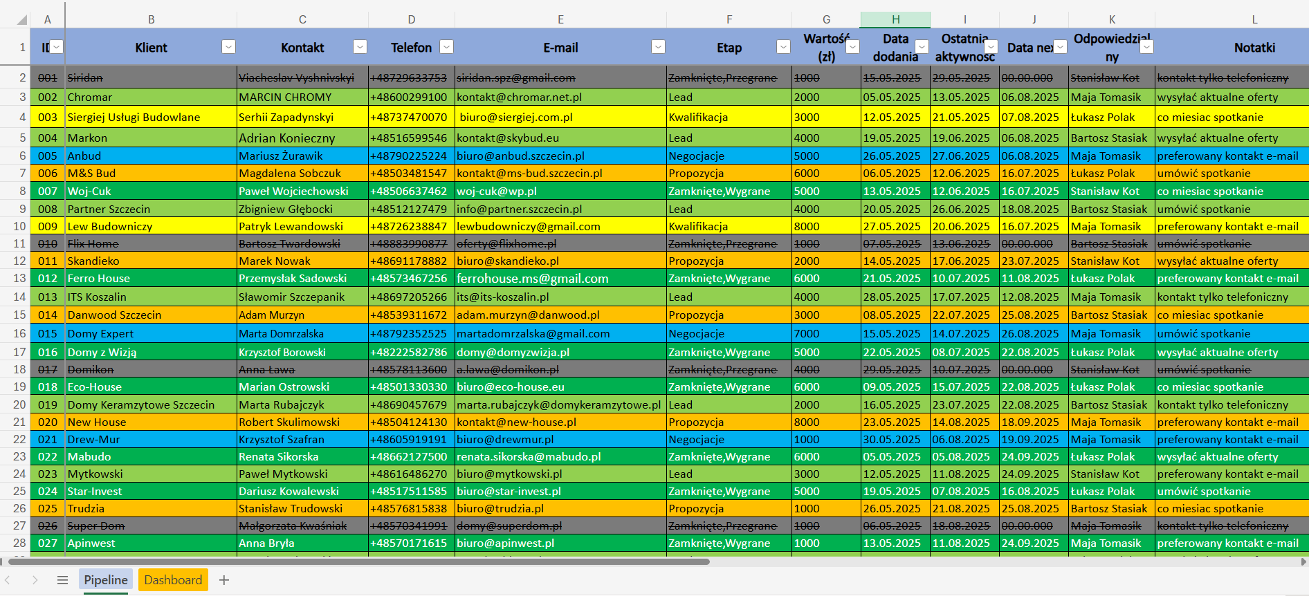Open the ID column filter button
This screenshot has height=596, width=1309.
click(57, 46)
